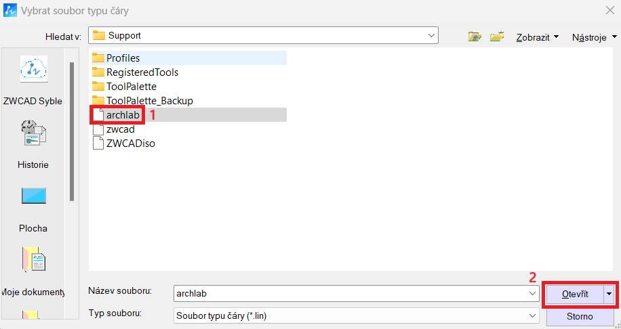Select the Profiles folder
This screenshot has width=621, height=329.
tap(123, 58)
